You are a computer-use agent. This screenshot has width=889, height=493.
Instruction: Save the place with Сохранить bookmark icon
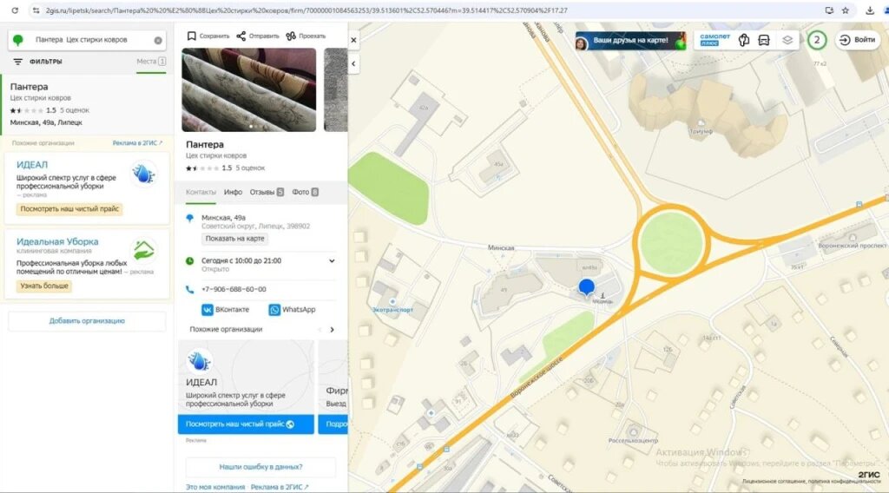tap(208, 36)
